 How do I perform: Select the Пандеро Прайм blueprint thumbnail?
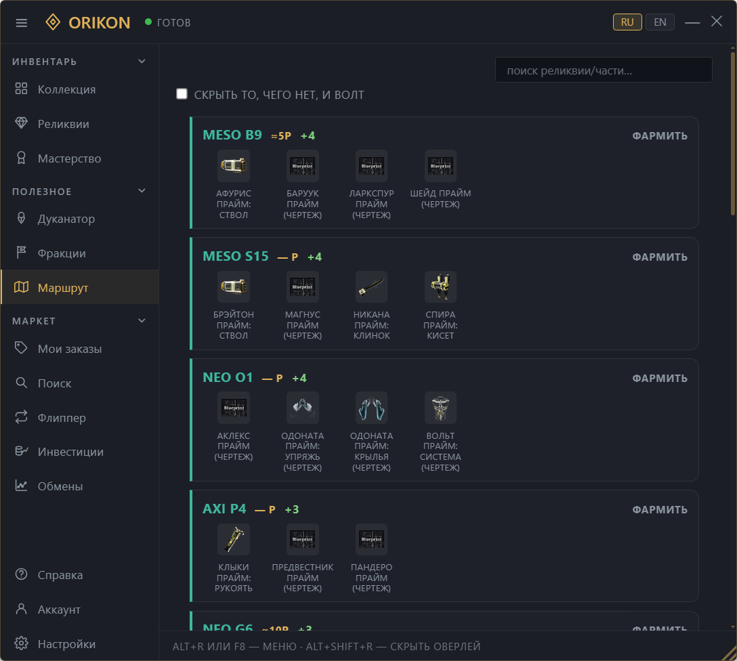tap(371, 539)
